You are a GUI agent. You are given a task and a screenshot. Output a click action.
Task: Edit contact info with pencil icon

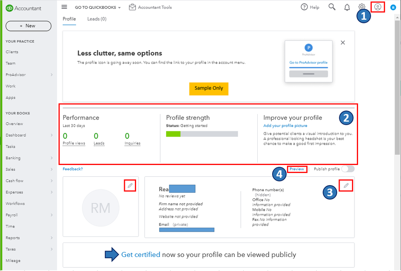click(346, 185)
